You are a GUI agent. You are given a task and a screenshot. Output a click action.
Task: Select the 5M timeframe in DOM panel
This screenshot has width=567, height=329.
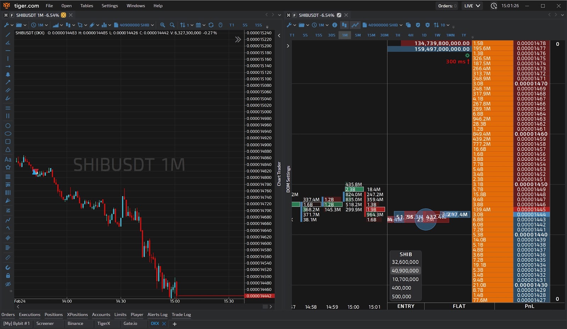pyautogui.click(x=358, y=35)
